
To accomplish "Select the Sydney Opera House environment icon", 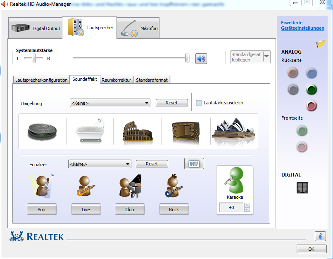I will pos(233,131).
